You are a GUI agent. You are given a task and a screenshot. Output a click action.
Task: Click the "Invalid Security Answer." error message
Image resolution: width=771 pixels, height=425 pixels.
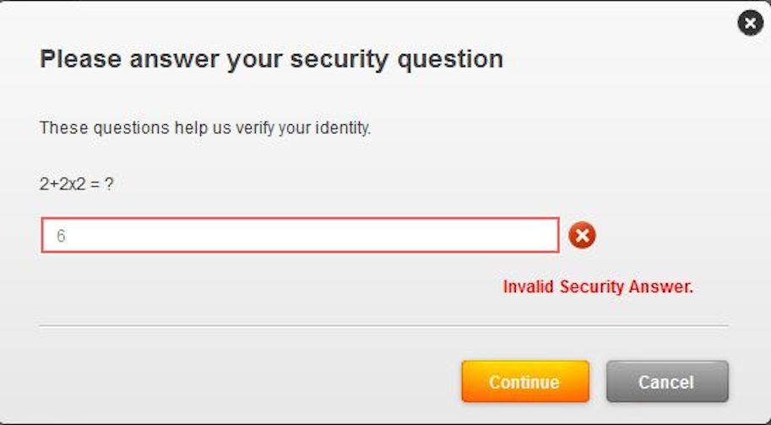(598, 286)
